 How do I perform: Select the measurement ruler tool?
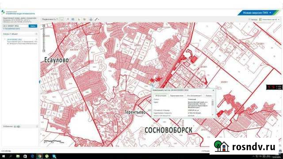97,19
